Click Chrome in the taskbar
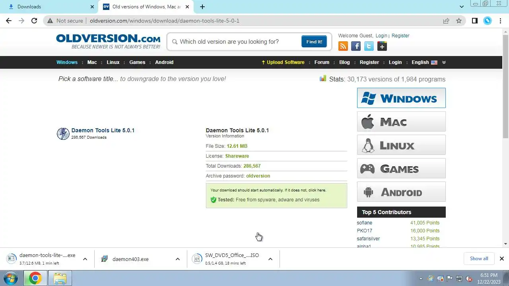This screenshot has height=286, width=509. tap(35, 278)
